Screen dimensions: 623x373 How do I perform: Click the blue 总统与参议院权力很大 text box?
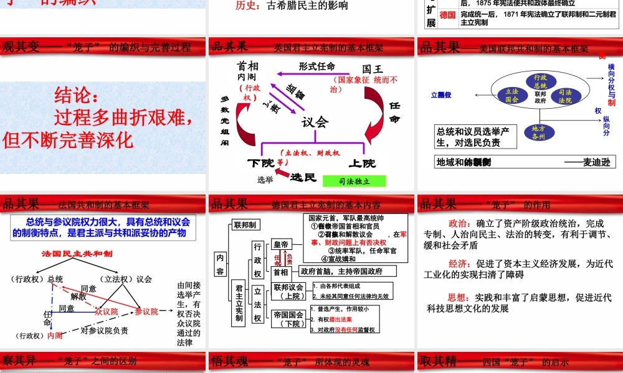tap(103, 228)
